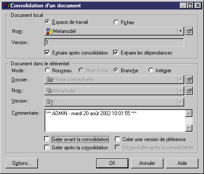Click the Metamodel model icon in Nom combo
This screenshot has width=204, height=174.
tap(49, 31)
